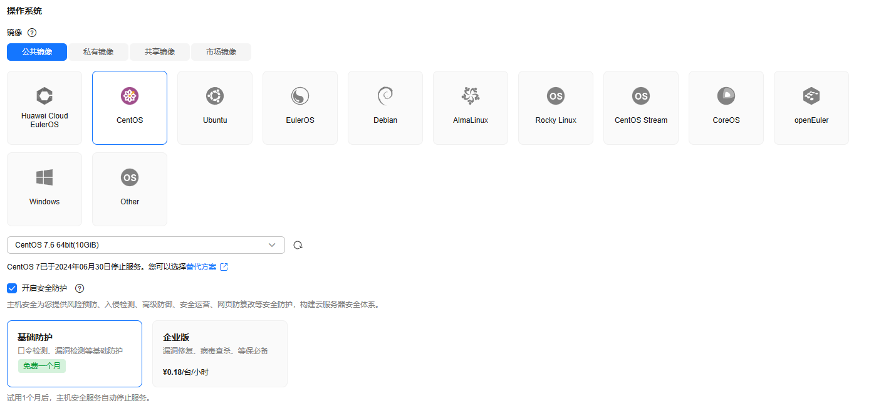The width and height of the screenshot is (886, 403).
Task: Select the AlmaLinux logo icon
Action: pyautogui.click(x=471, y=96)
